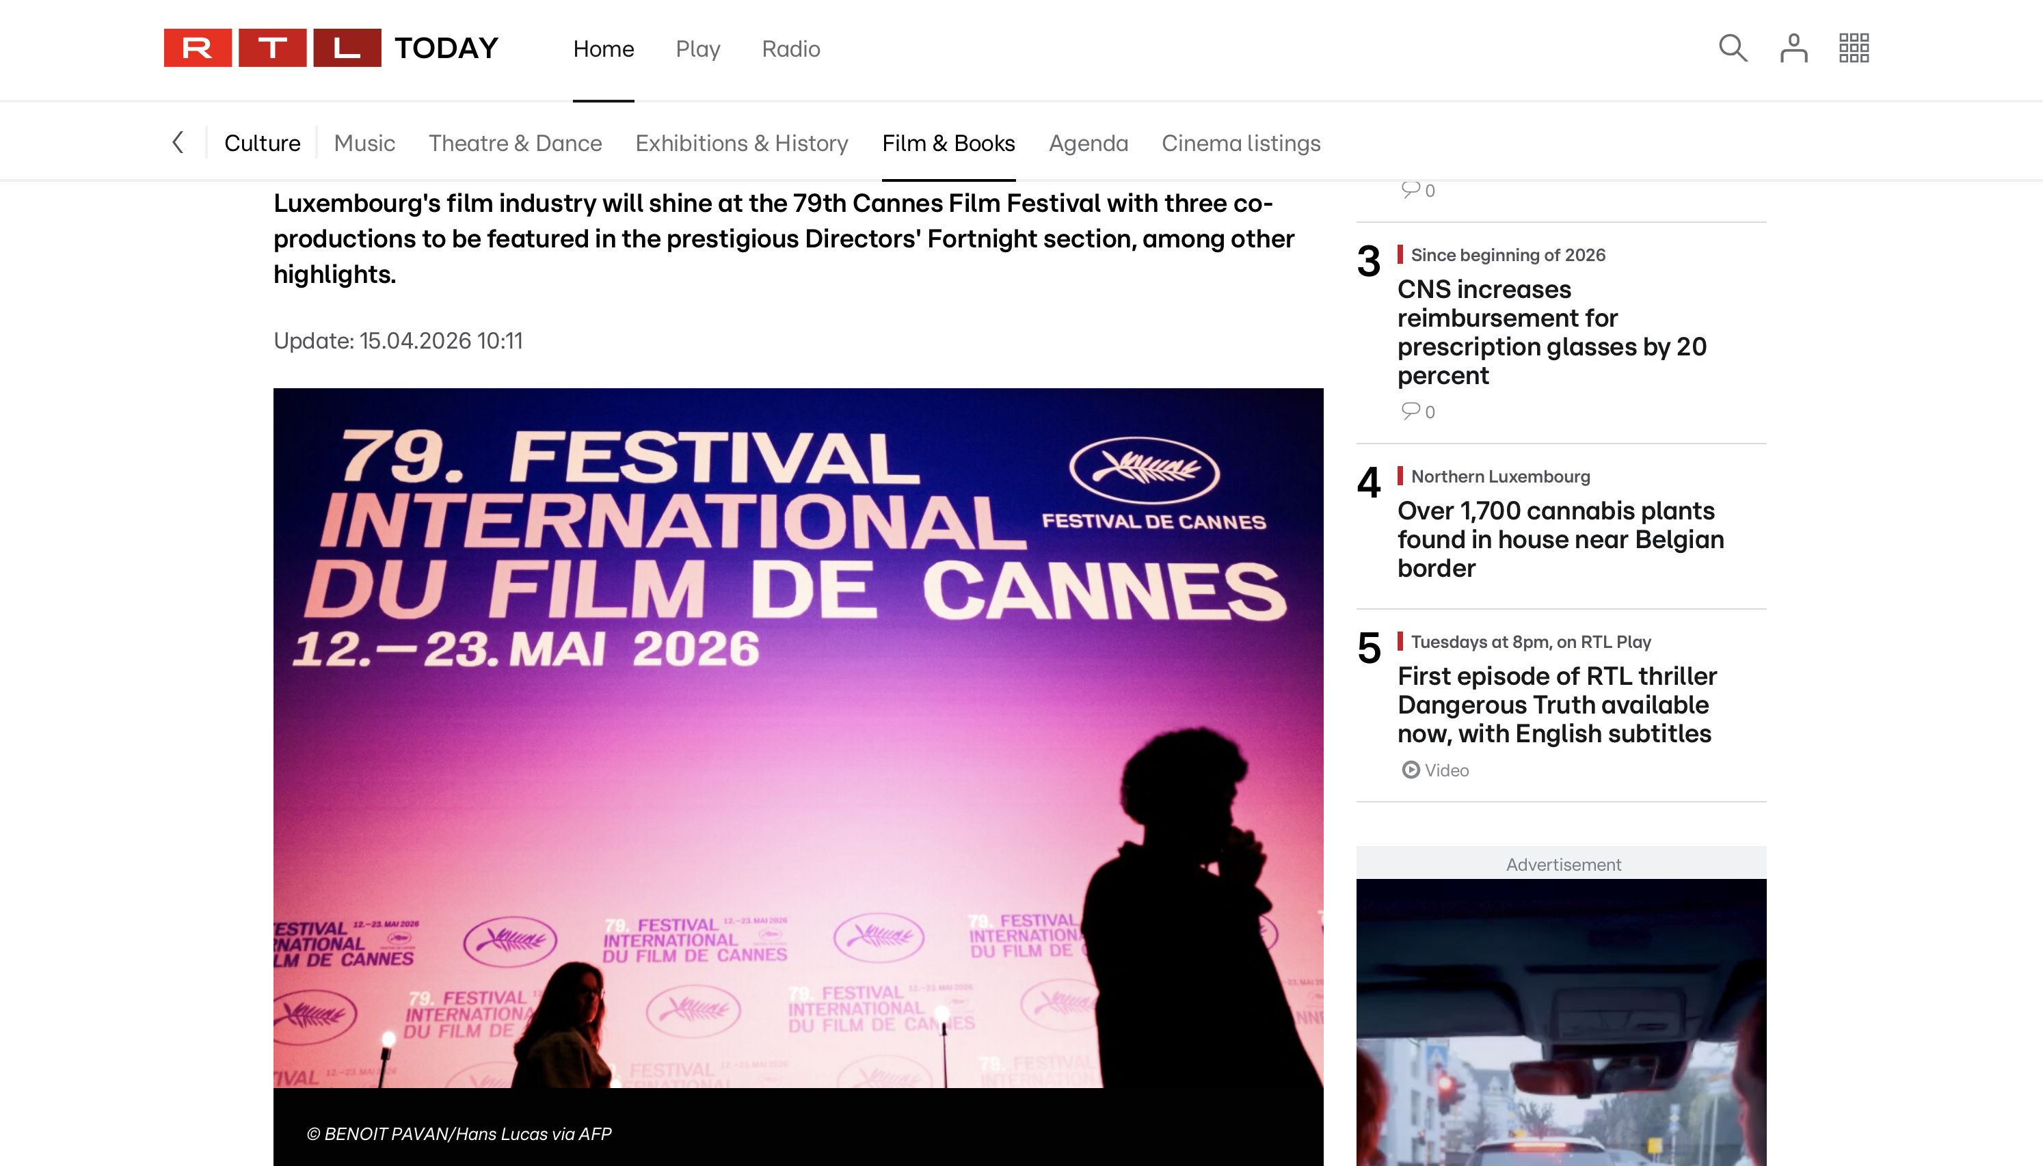
Task: Click the back chevron beside Culture
Action: pos(178,143)
